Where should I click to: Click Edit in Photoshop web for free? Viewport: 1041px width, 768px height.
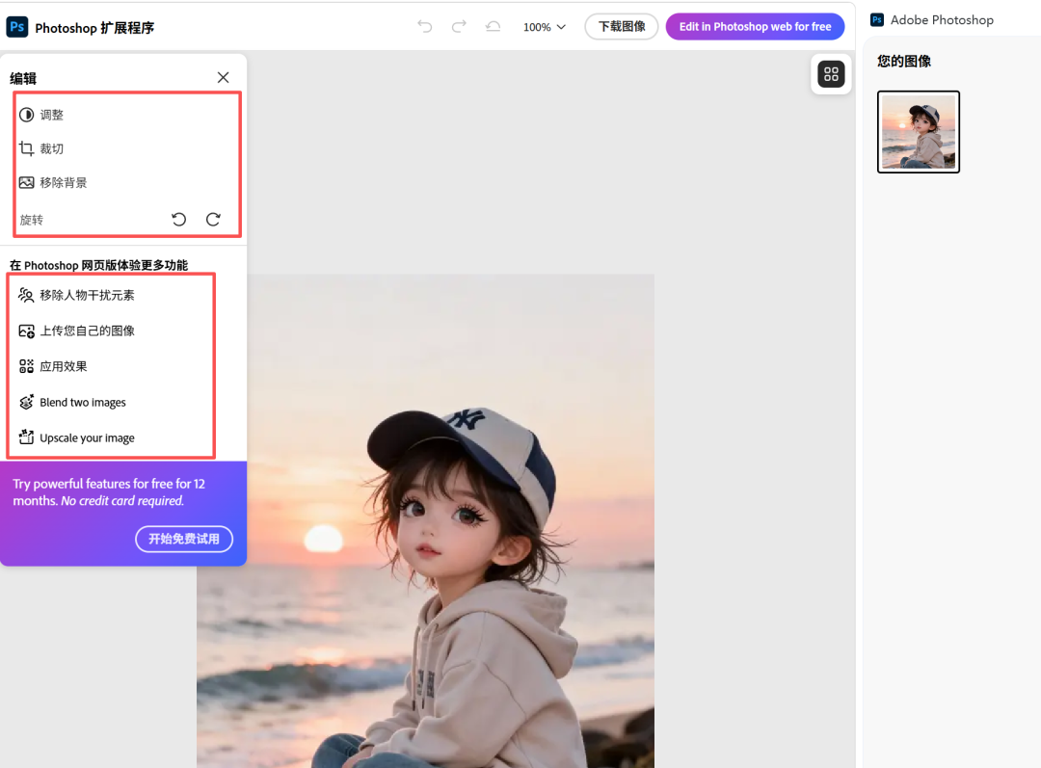click(x=755, y=27)
